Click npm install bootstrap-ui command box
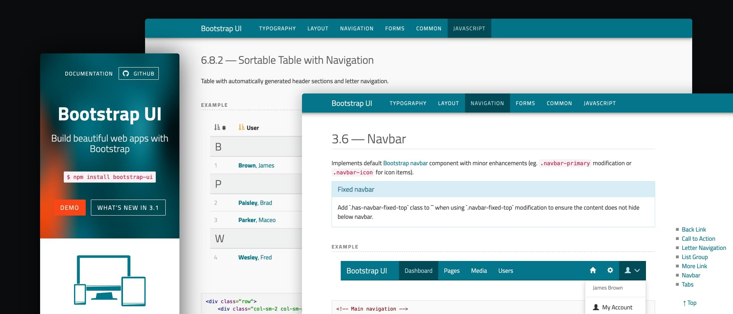 tap(110, 177)
